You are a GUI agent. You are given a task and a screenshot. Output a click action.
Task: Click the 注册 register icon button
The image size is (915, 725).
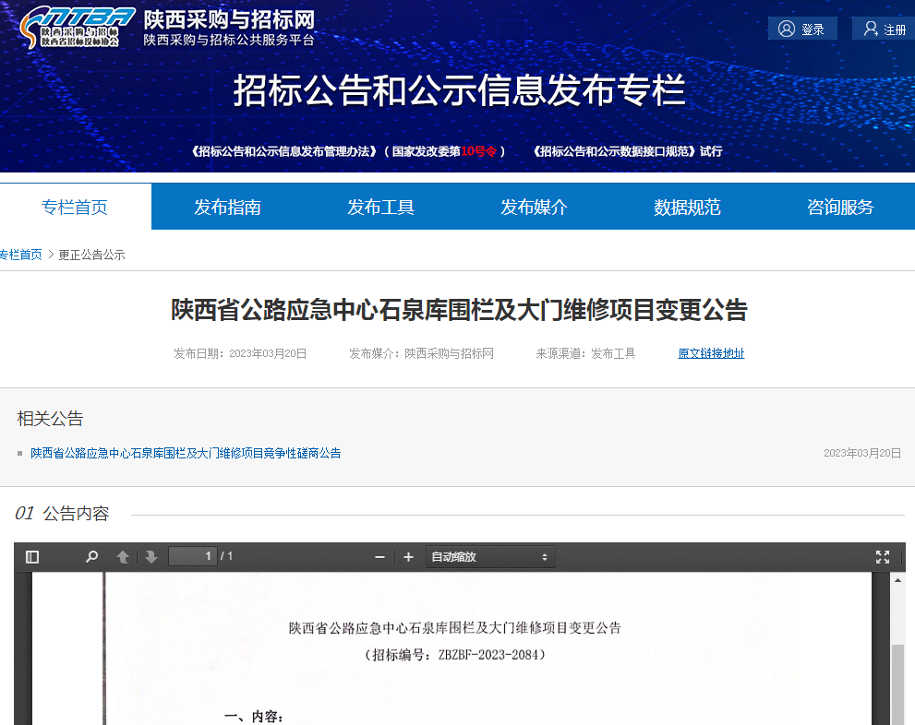884,29
